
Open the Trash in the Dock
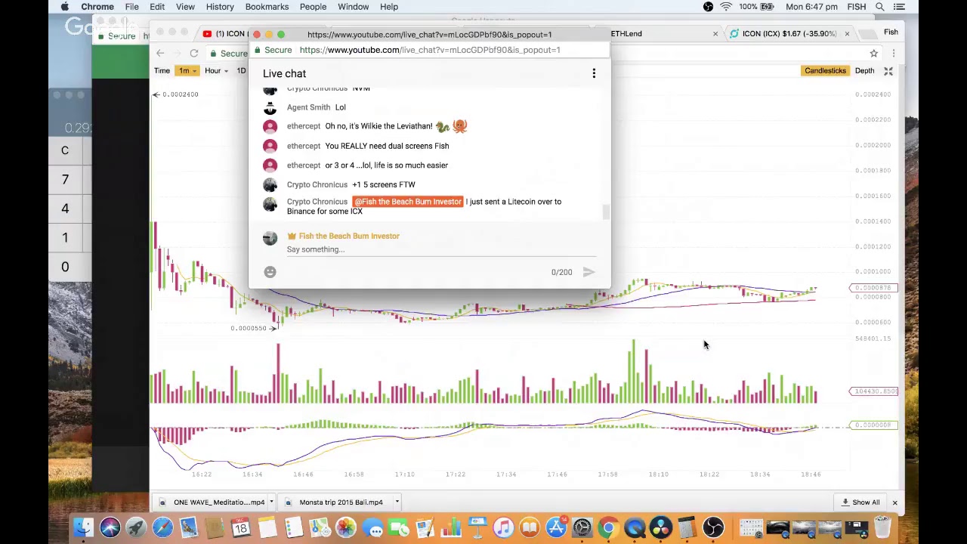point(882,527)
